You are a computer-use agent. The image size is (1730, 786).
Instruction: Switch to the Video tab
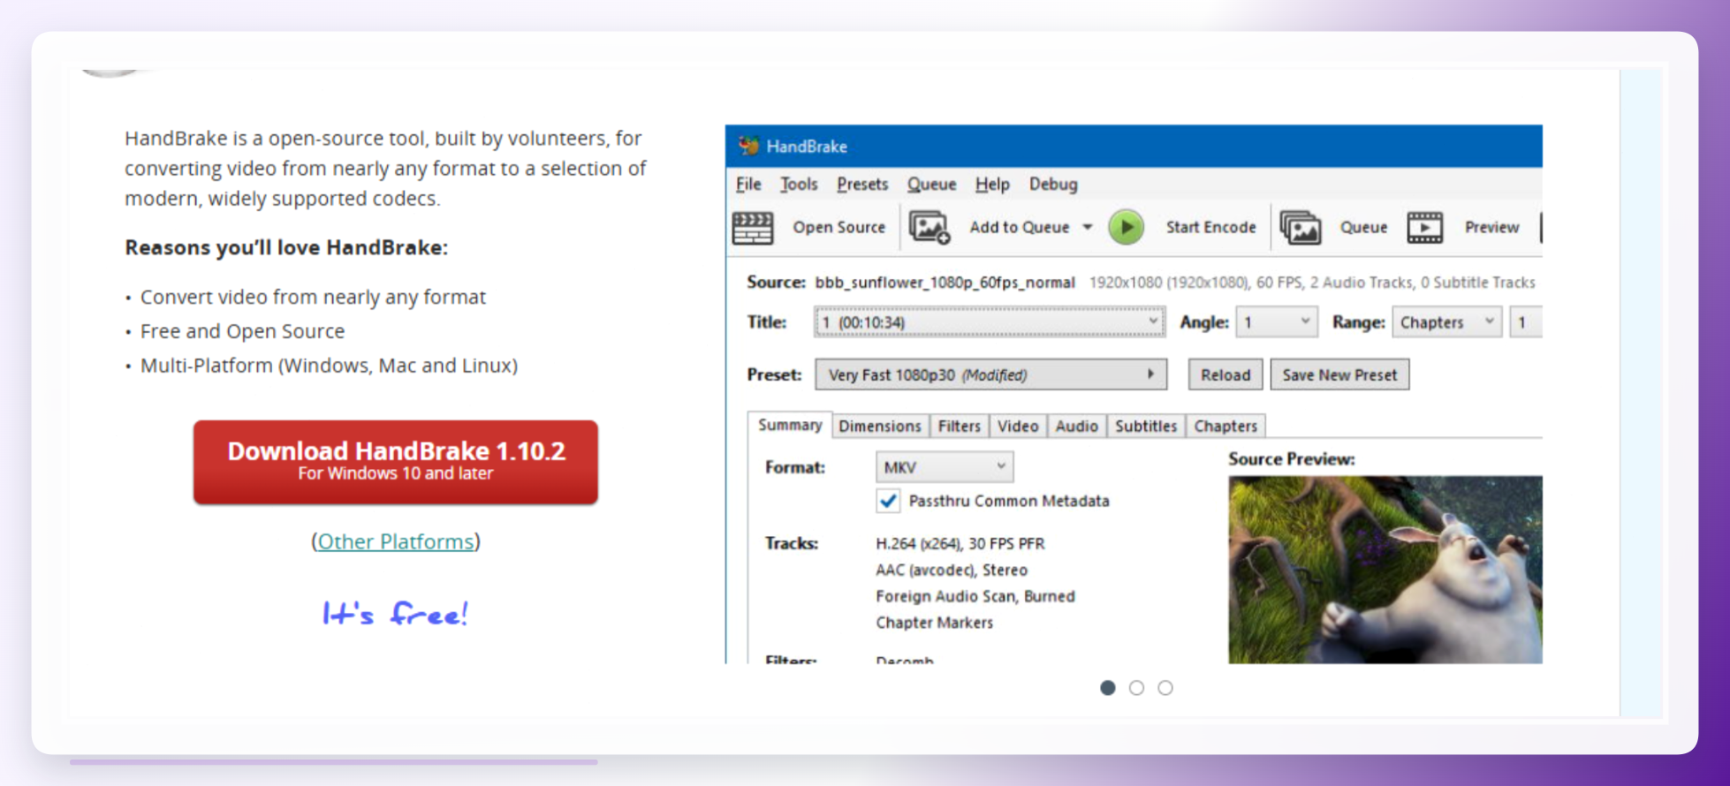click(x=1018, y=426)
